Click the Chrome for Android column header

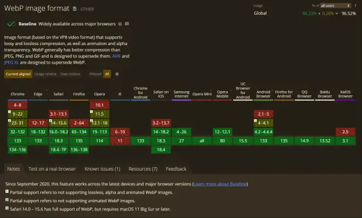click(x=141, y=93)
